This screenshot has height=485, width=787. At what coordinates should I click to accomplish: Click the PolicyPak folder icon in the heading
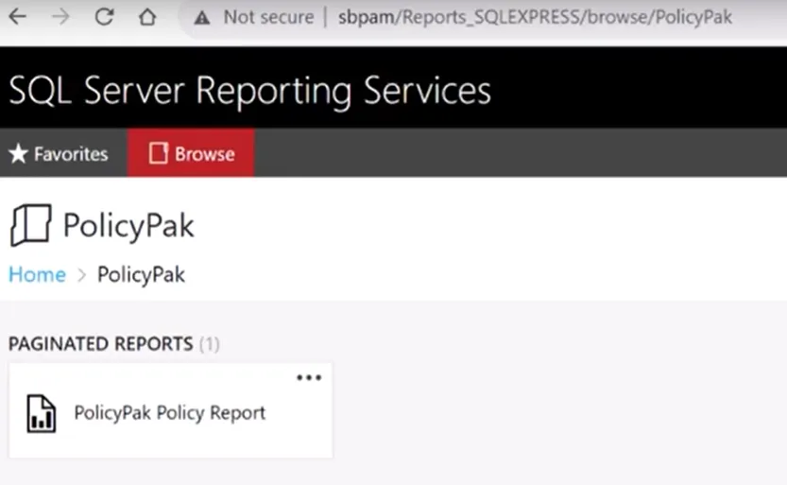click(x=29, y=226)
